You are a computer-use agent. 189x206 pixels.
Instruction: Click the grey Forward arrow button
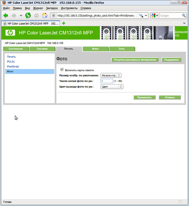coord(14,15)
